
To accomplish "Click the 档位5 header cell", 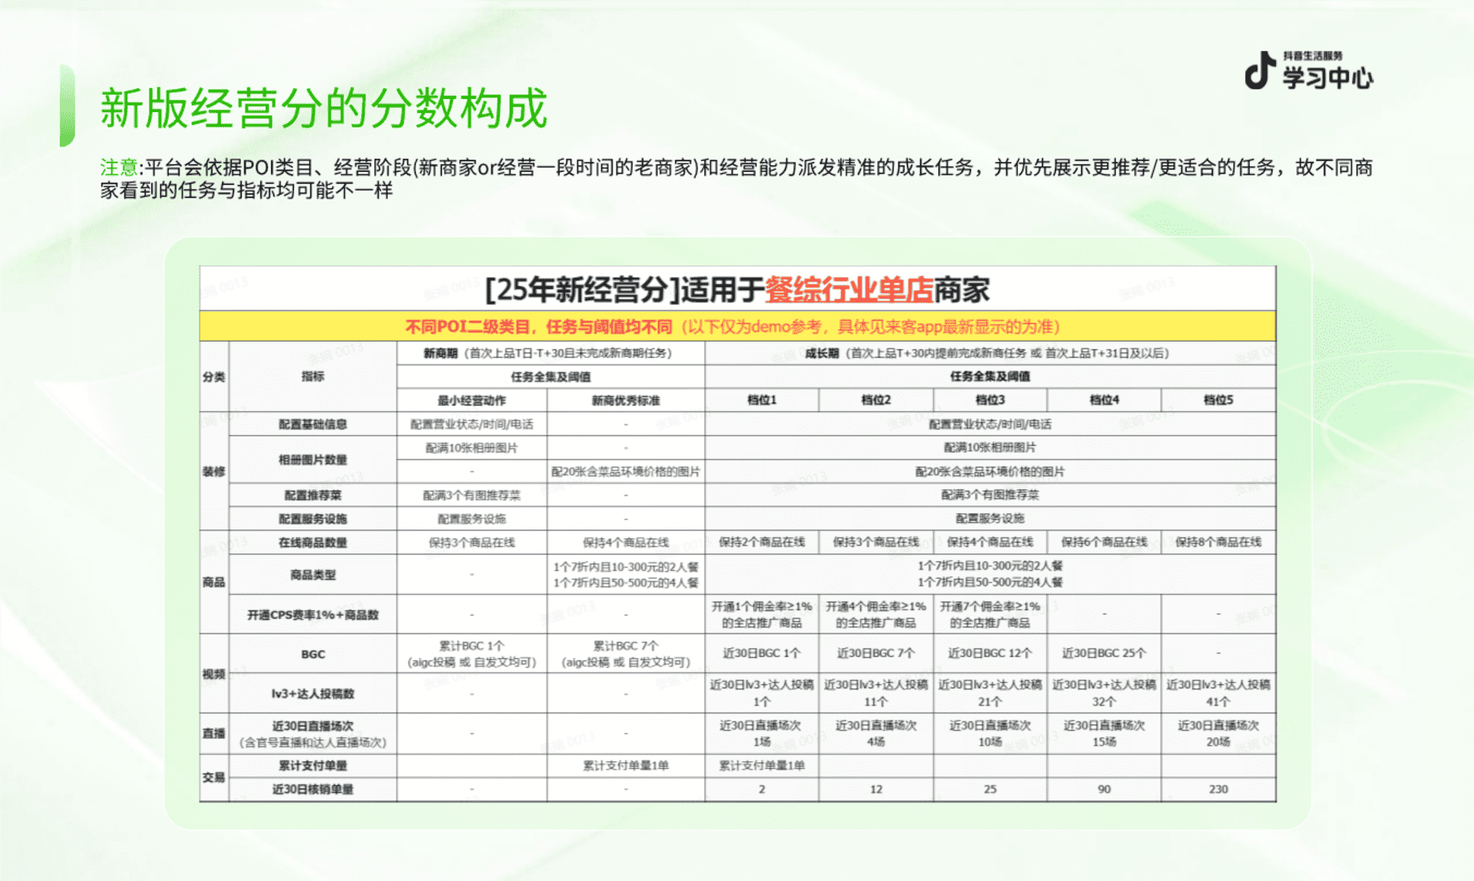I will click(x=1218, y=400).
